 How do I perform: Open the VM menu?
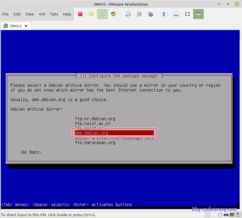(42, 14)
